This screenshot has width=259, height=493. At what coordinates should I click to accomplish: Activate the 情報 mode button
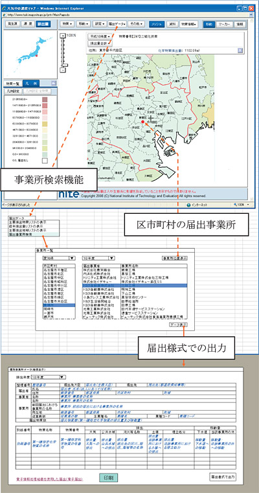click(x=240, y=24)
